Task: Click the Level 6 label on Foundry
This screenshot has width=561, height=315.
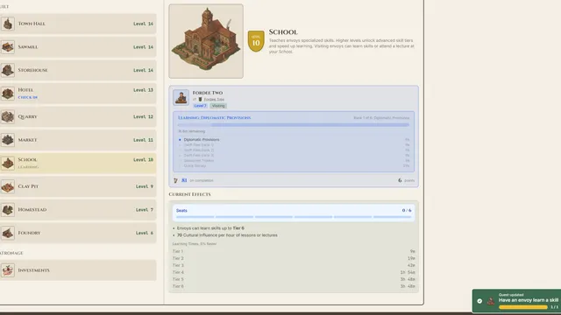Action: (145, 233)
